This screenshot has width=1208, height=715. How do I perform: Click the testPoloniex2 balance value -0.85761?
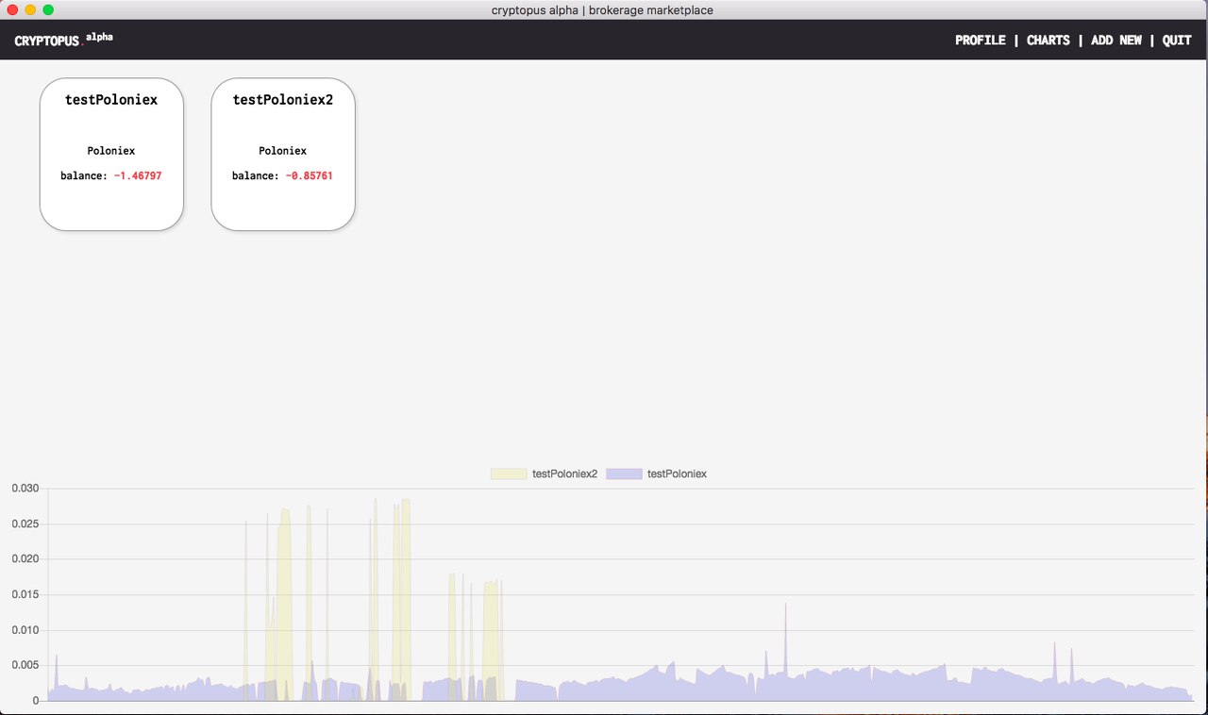(310, 175)
